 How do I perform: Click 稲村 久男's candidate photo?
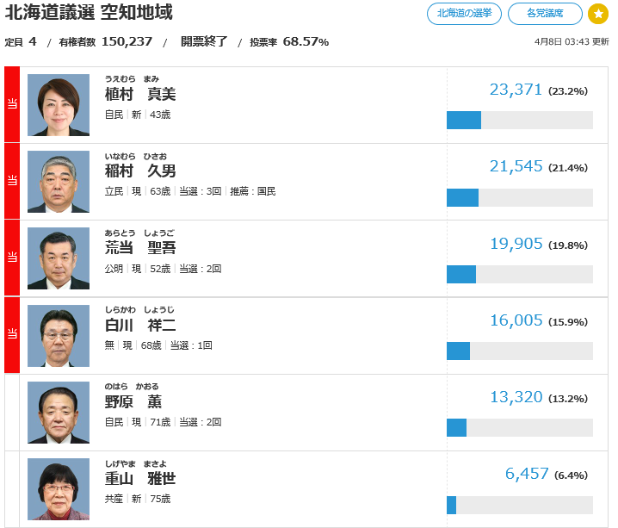tap(59, 182)
